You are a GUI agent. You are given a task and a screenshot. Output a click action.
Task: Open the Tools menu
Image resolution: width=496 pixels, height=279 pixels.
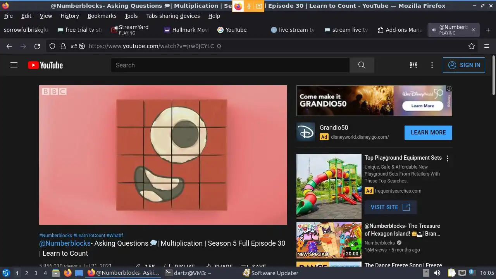(x=131, y=16)
